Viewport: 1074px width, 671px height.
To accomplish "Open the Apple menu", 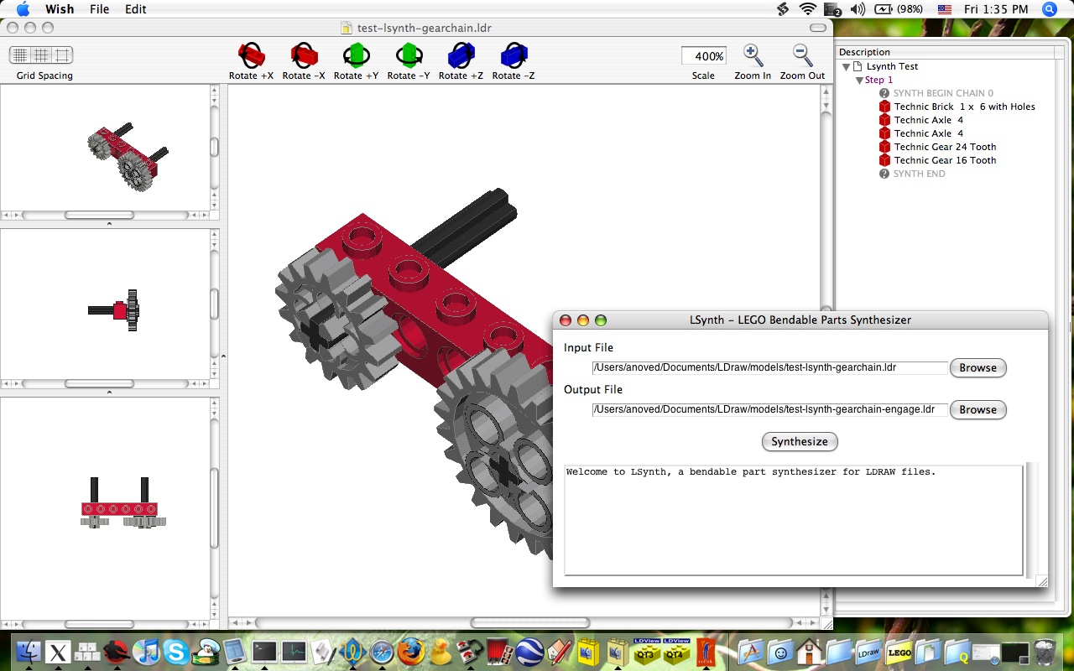I will coord(23,9).
